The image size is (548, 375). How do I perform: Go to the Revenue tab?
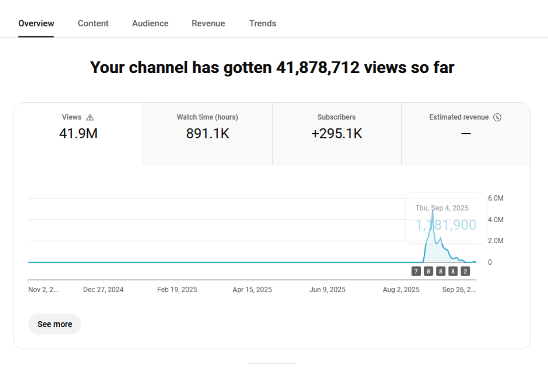pyautogui.click(x=208, y=24)
